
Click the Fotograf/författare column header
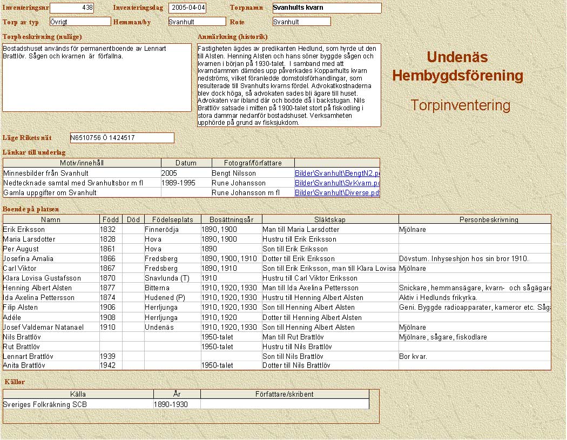coord(253,163)
